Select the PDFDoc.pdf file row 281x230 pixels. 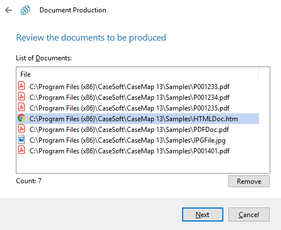(x=138, y=130)
